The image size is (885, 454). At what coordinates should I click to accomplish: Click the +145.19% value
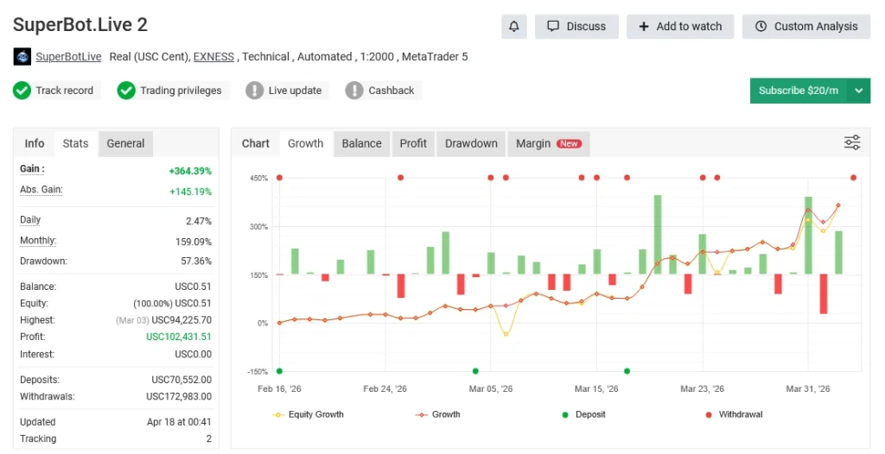[x=190, y=192]
